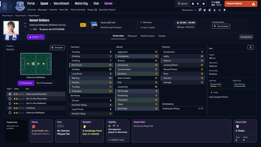Select the Half Back role radio button
Screen dimensions: 261x147
10,108
